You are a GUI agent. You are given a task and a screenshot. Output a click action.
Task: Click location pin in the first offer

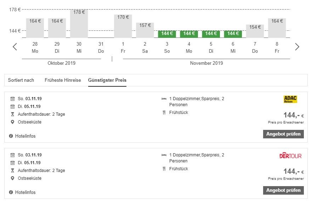[13, 122]
